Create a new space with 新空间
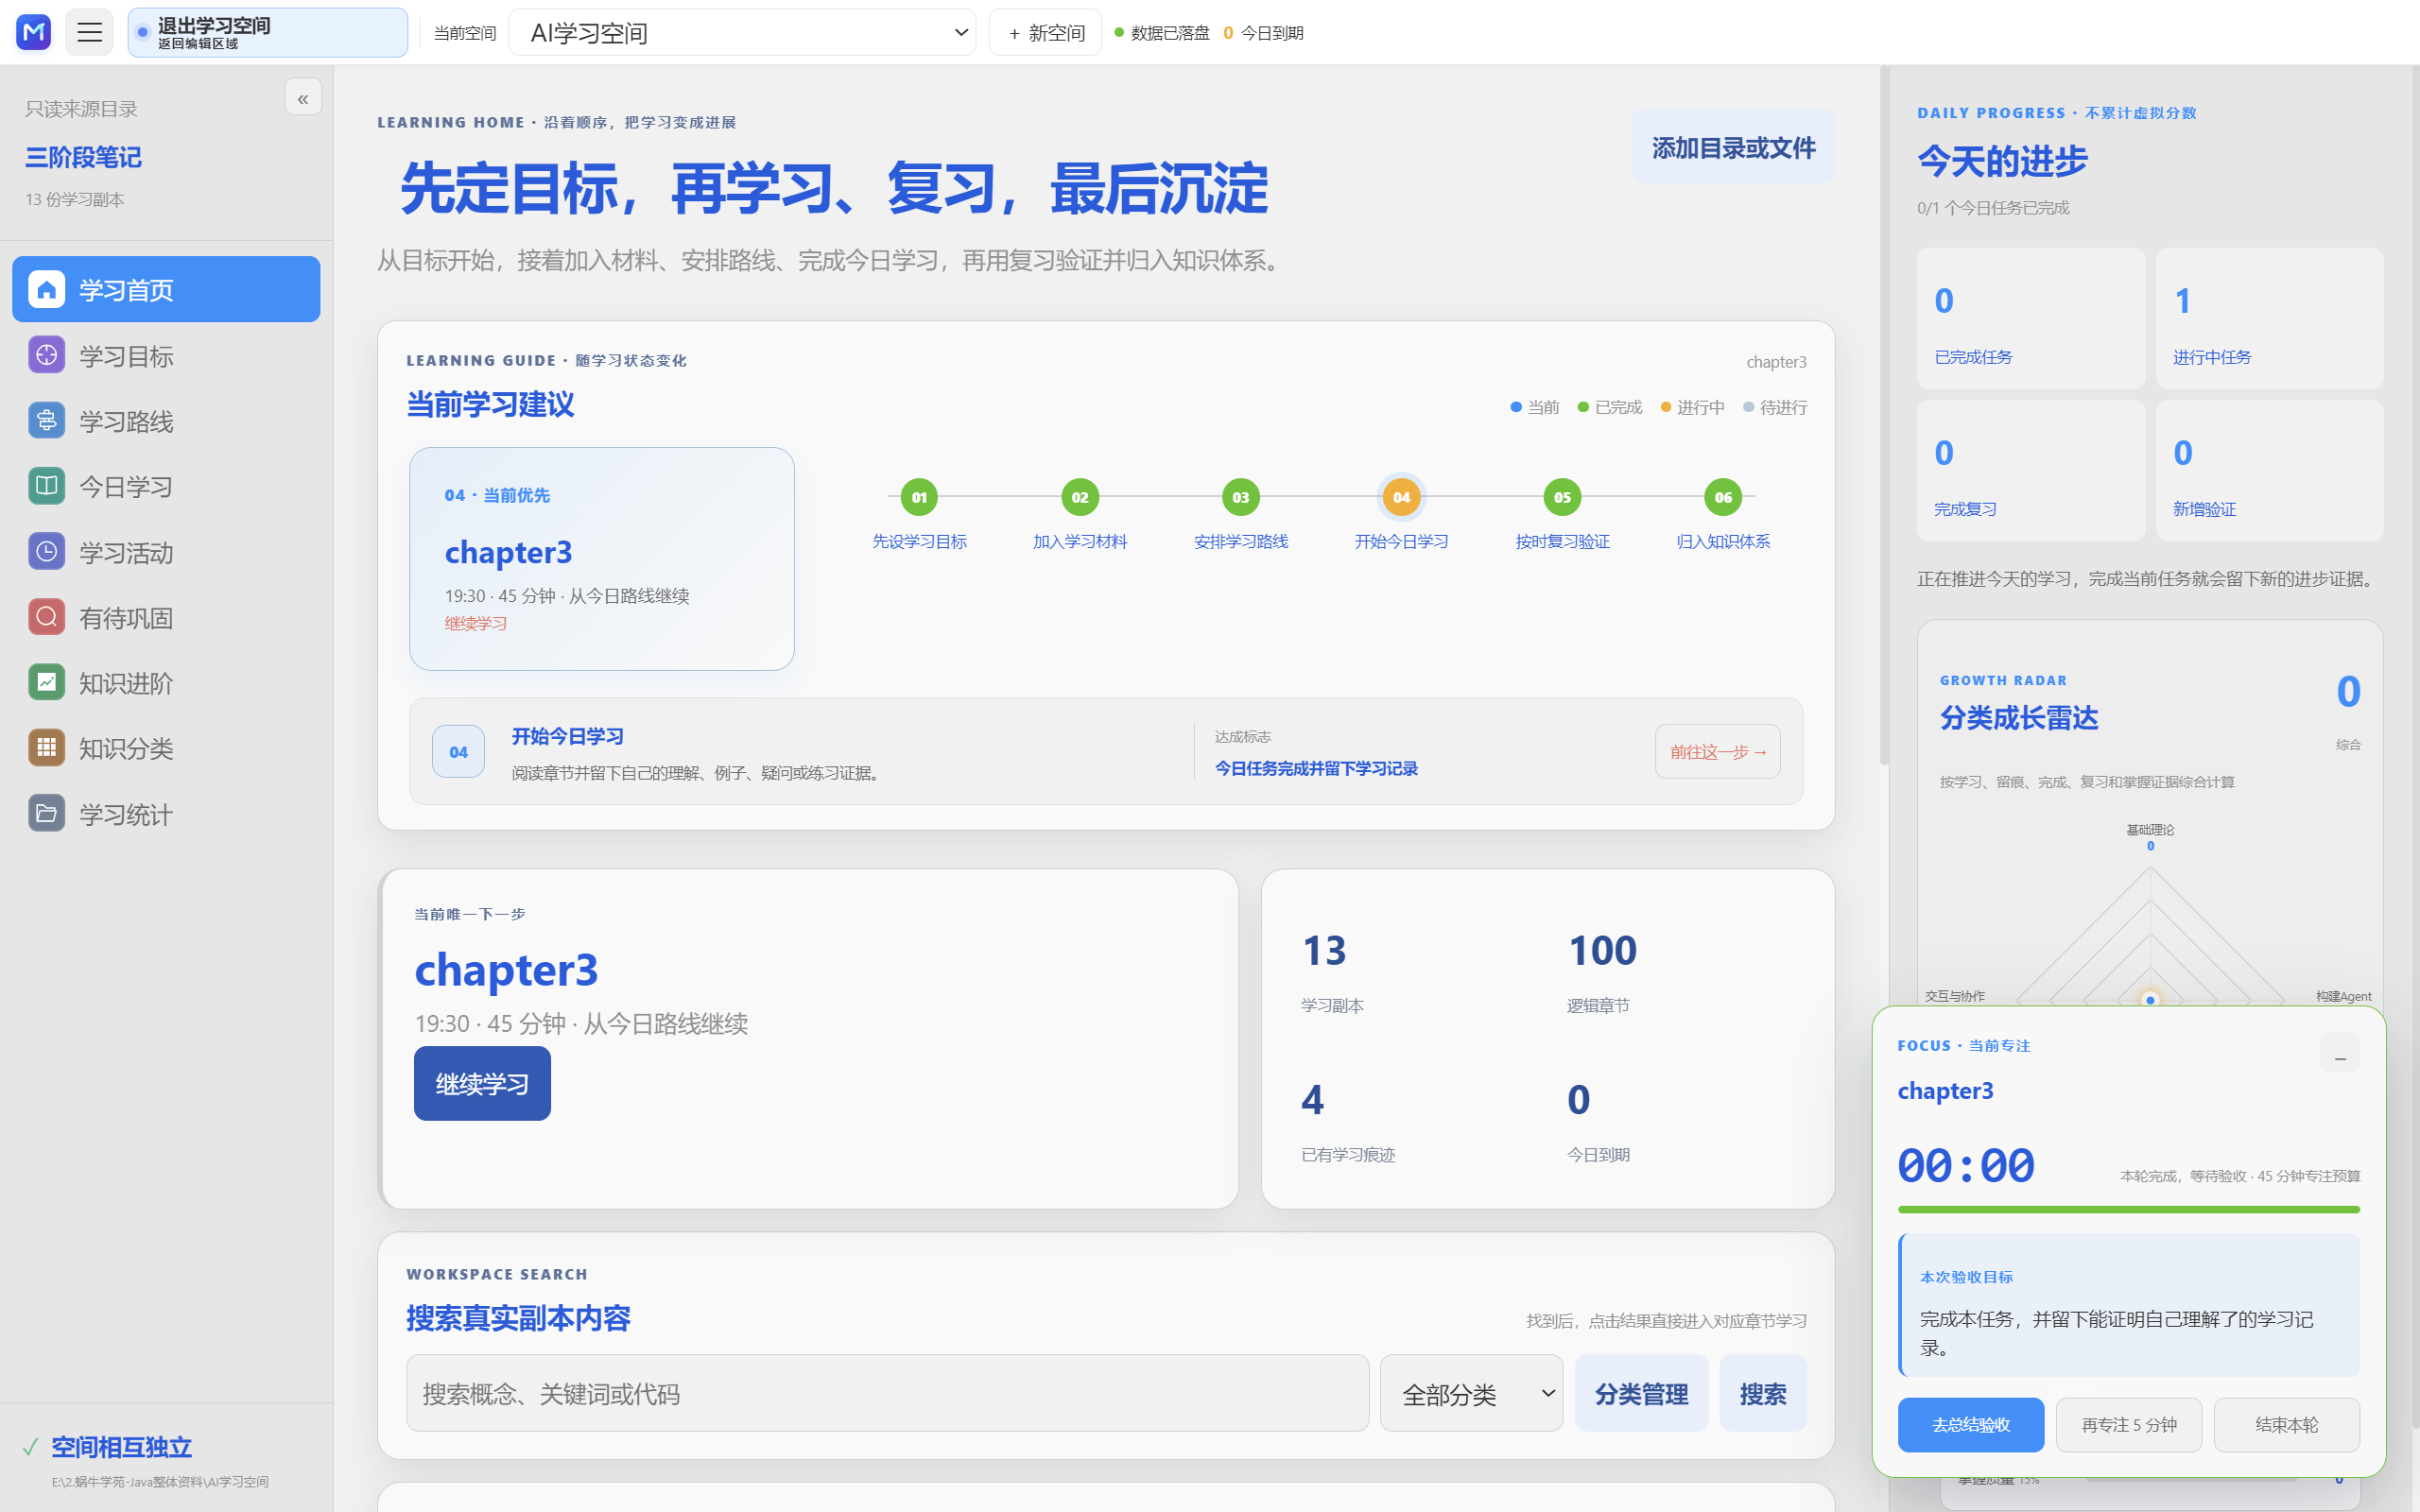Viewport: 2420px width, 1512px height. tap(1045, 32)
